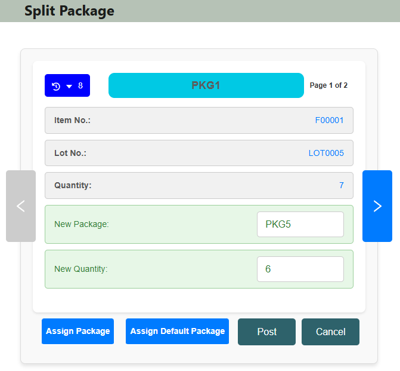Select lot number LOT0005
This screenshot has width=400, height=371.
[326, 153]
